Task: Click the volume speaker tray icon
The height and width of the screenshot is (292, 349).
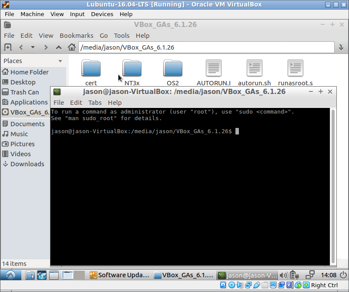Action: pos(284,275)
